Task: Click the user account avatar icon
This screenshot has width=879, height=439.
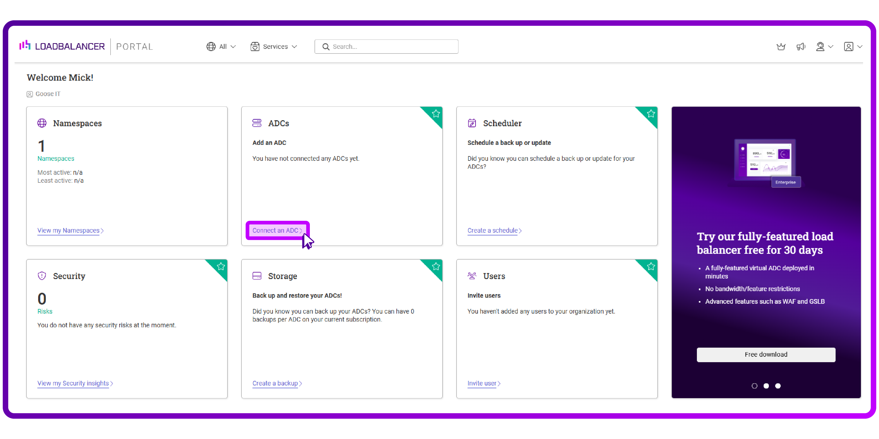Action: (849, 47)
